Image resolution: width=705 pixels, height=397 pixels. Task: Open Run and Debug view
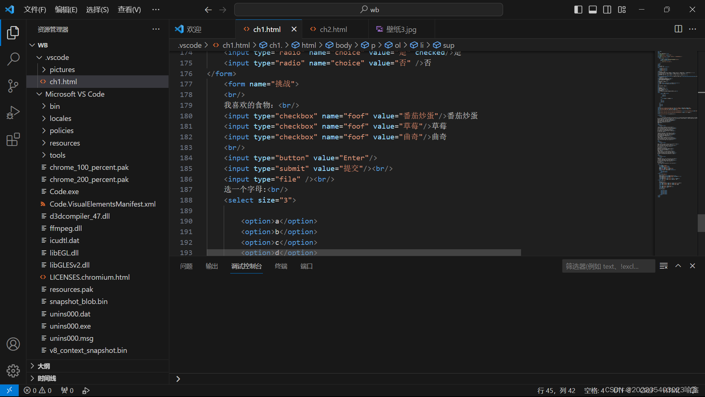click(13, 112)
